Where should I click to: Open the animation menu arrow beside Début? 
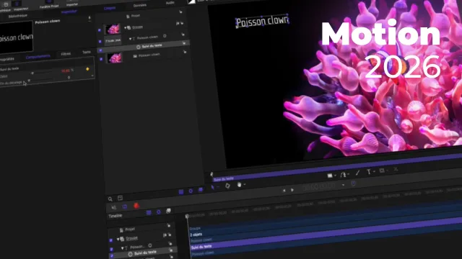[x=92, y=76]
